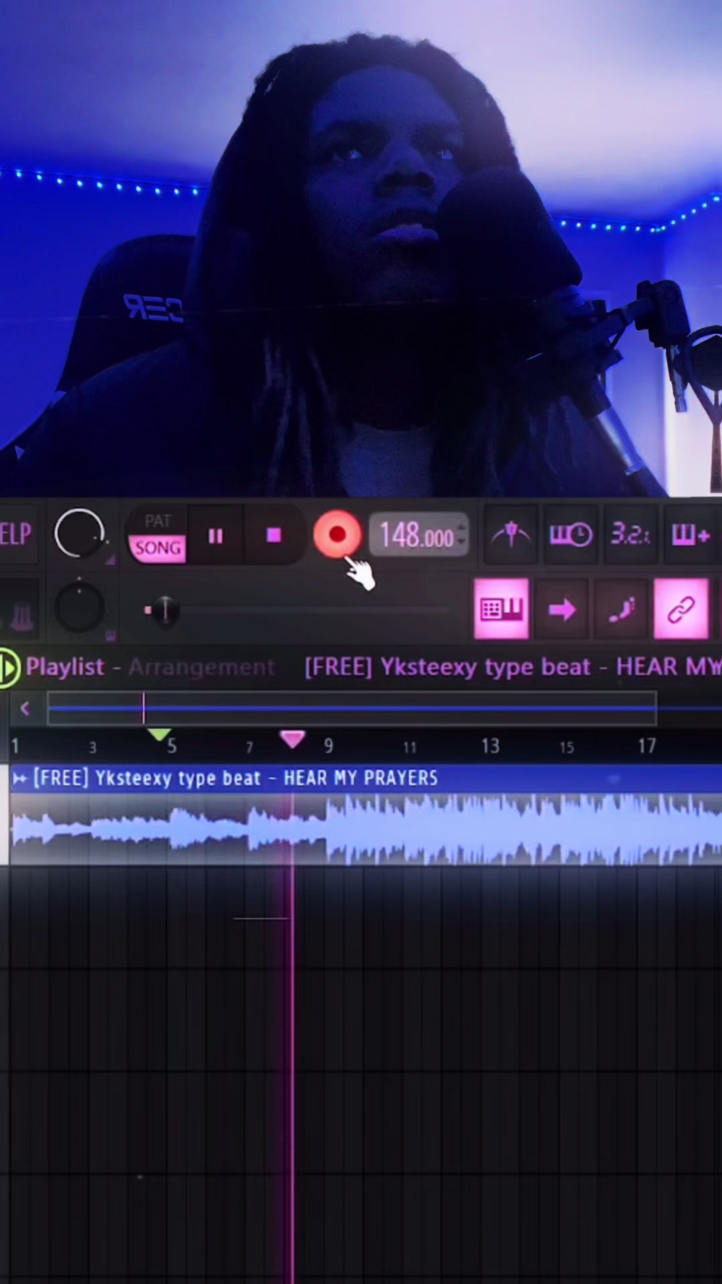722x1284 pixels.
Task: Click the green timeline marker near bar 5
Action: click(159, 735)
